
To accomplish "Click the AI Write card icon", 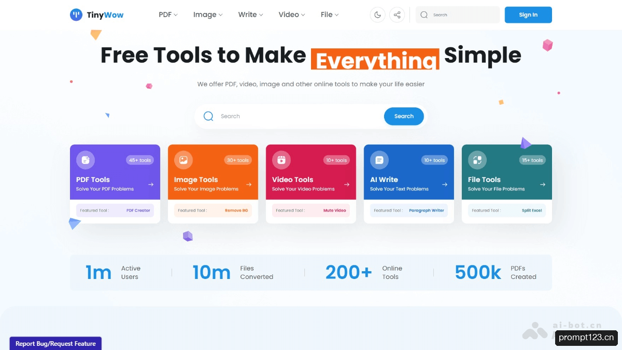I will [x=379, y=160].
